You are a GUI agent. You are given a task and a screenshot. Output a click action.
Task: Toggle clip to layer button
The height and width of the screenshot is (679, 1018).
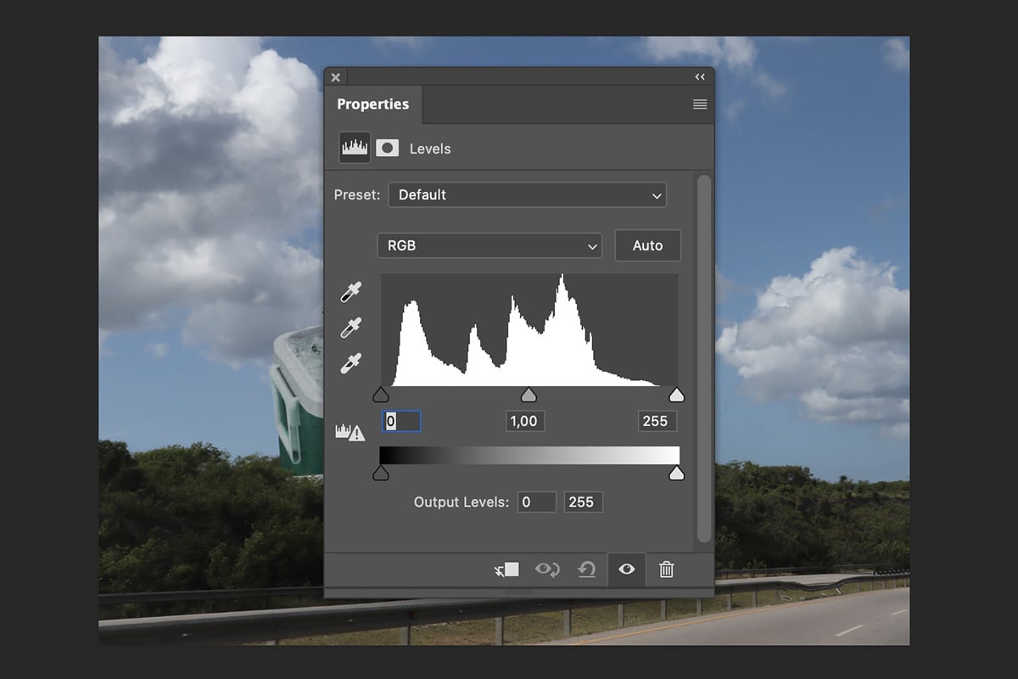coord(506,570)
